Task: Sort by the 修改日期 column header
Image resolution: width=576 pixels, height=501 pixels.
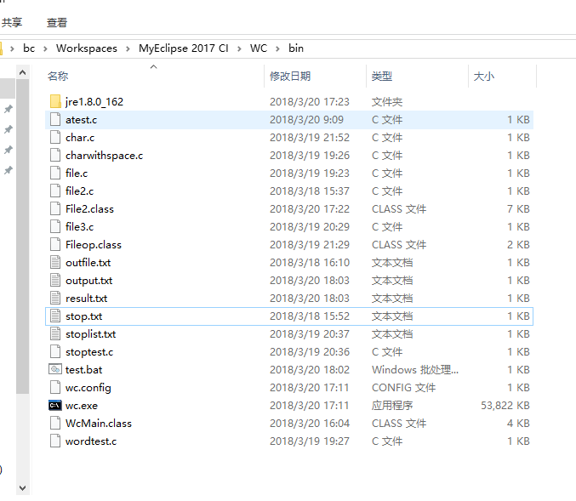Action: pos(290,77)
